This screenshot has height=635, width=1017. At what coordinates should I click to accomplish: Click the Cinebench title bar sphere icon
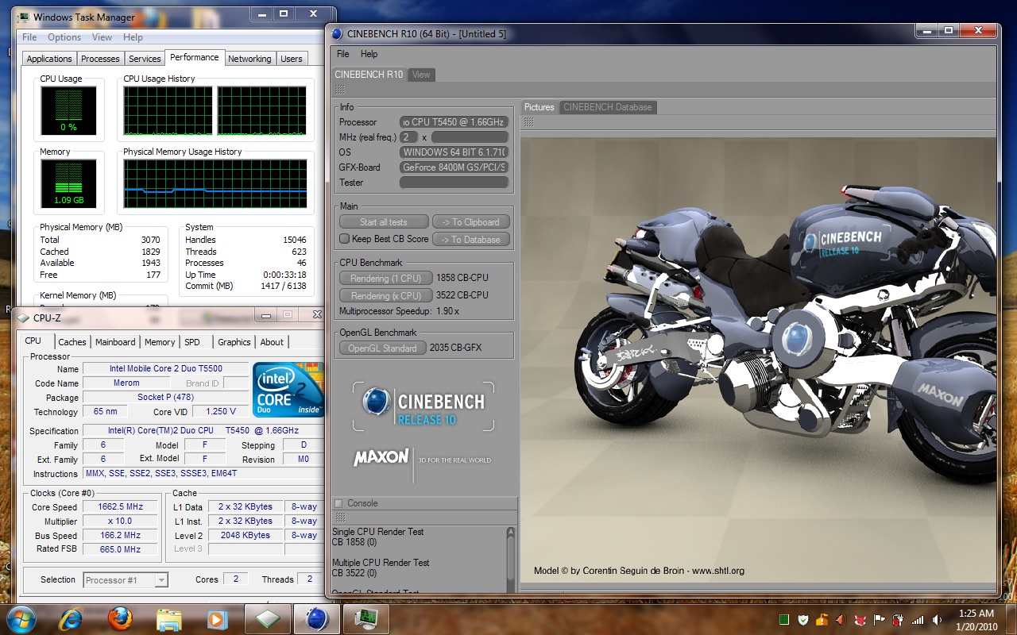point(337,34)
